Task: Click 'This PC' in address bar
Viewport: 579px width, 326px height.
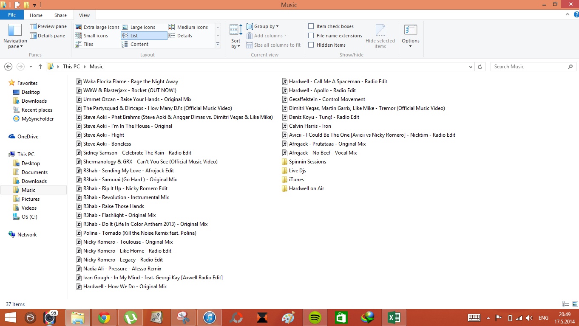Action: 71,67
